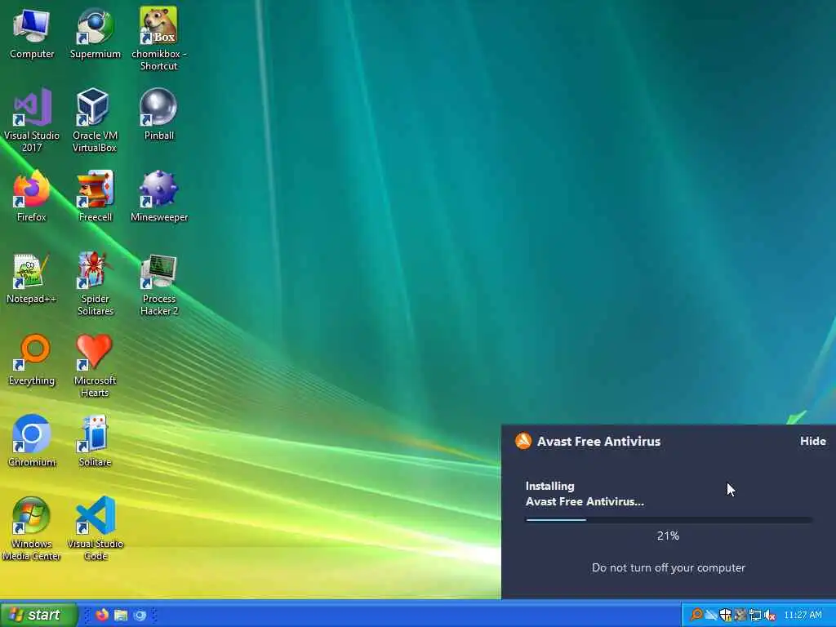Click the 'Do not turn off your computer' message

pos(668,568)
